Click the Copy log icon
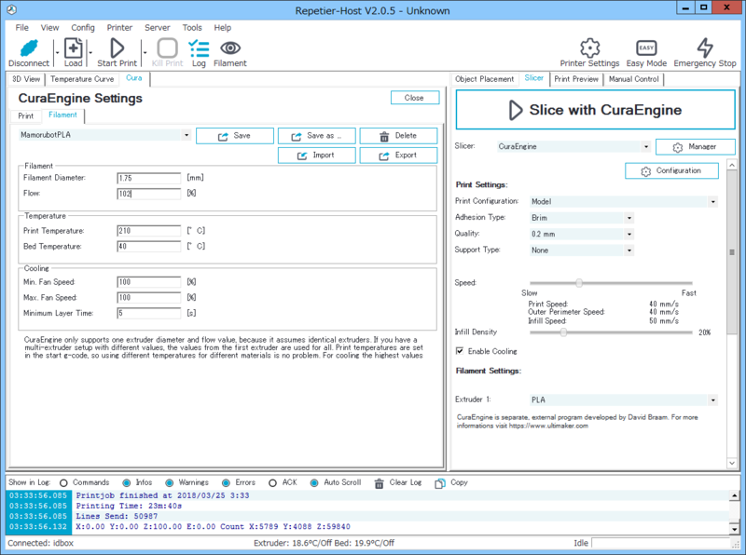This screenshot has width=746, height=555. click(x=439, y=483)
